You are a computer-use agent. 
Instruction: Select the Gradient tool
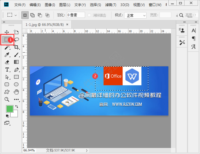pos(16,62)
